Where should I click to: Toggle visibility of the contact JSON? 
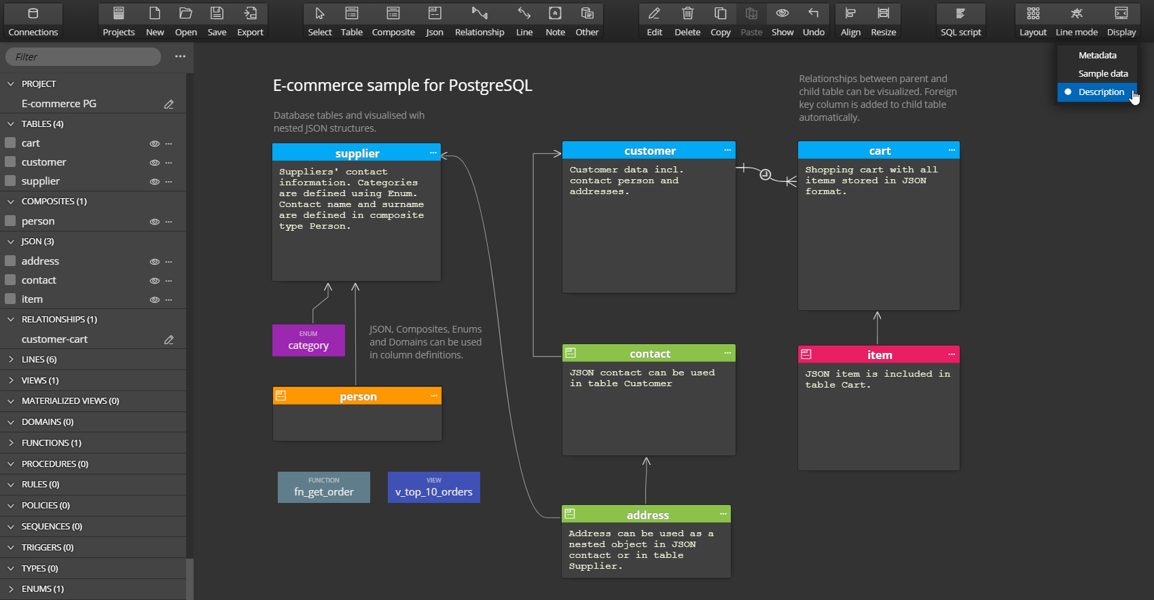pyautogui.click(x=155, y=281)
